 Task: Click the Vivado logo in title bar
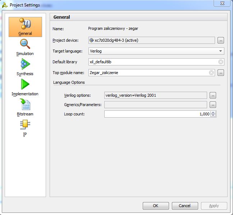(5, 5)
